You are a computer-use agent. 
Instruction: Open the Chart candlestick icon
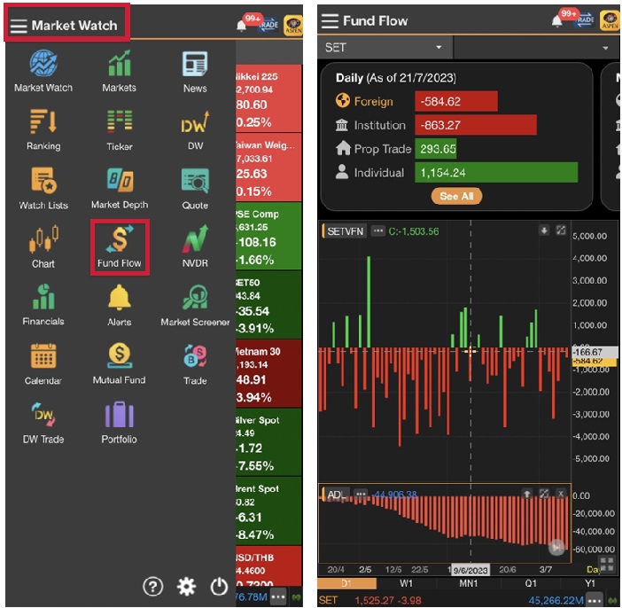[43, 238]
